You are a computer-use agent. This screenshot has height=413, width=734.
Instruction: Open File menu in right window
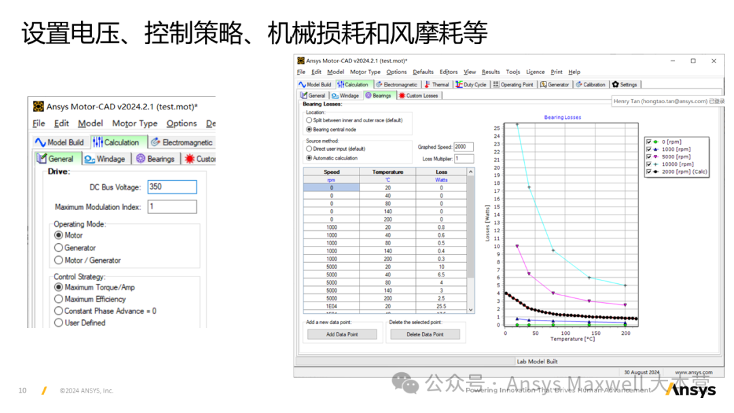coord(301,72)
